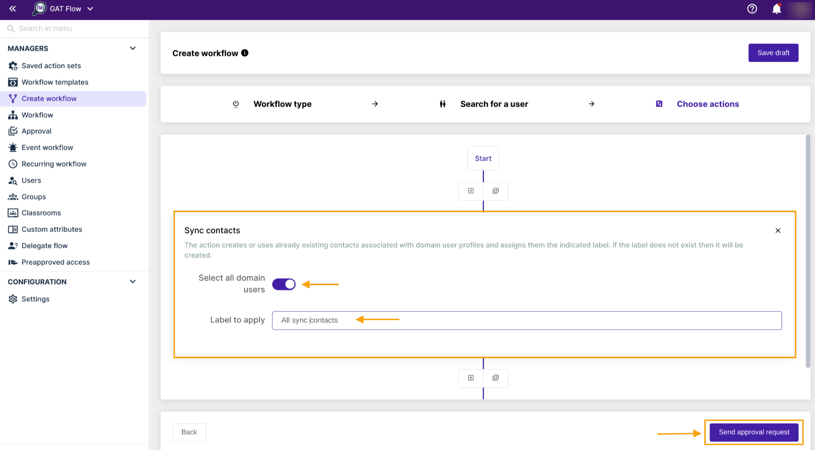
Task: Save the workflow as a draft
Action: click(x=773, y=53)
